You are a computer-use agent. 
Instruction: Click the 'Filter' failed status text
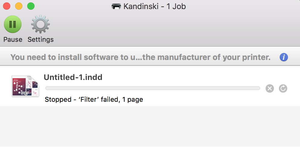94,99
